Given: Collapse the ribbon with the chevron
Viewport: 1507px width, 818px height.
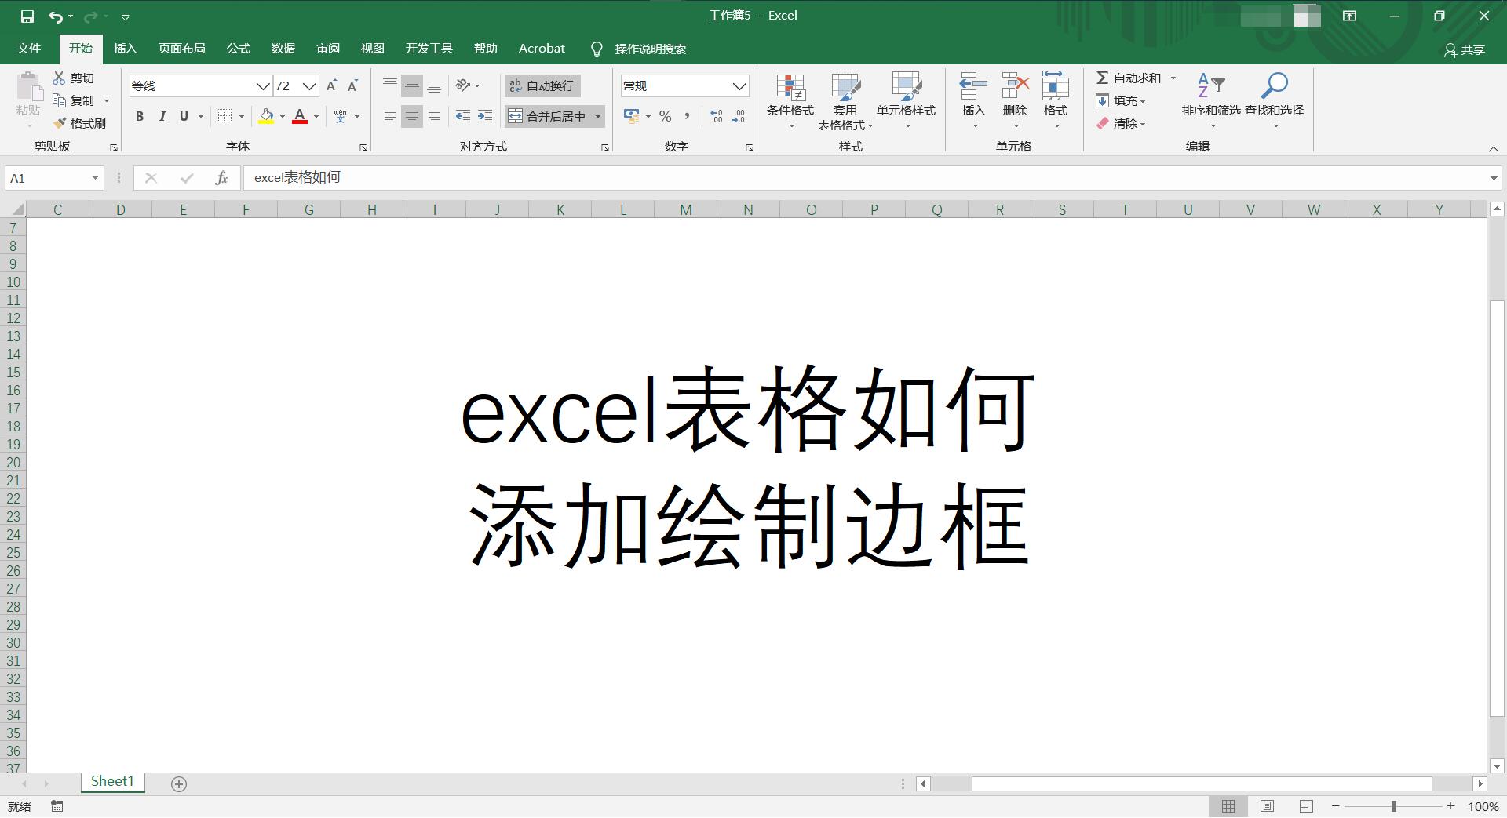Looking at the screenshot, I should click(x=1493, y=148).
